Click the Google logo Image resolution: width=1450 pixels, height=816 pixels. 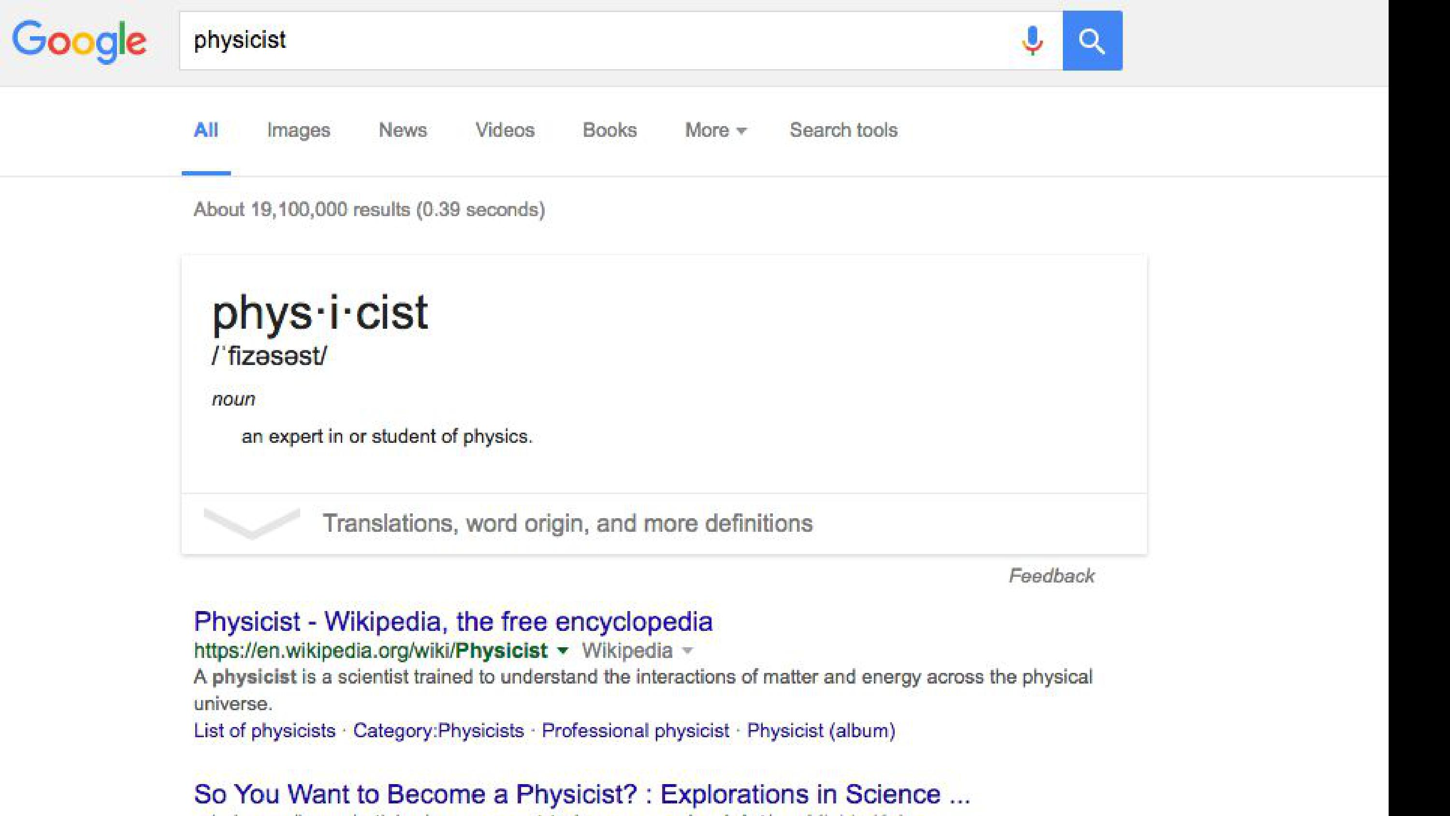coord(79,41)
